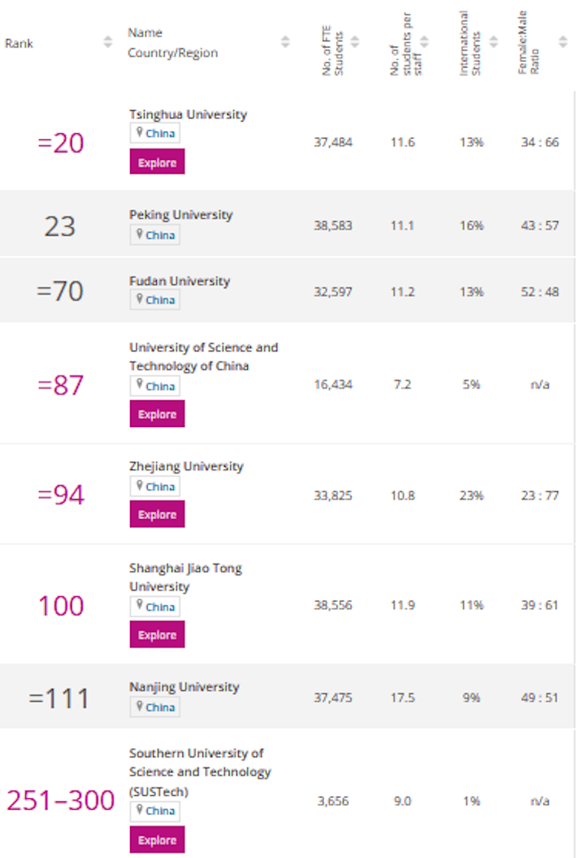The width and height of the screenshot is (577, 858).
Task: Sort by International Students arrows
Action: point(494,41)
